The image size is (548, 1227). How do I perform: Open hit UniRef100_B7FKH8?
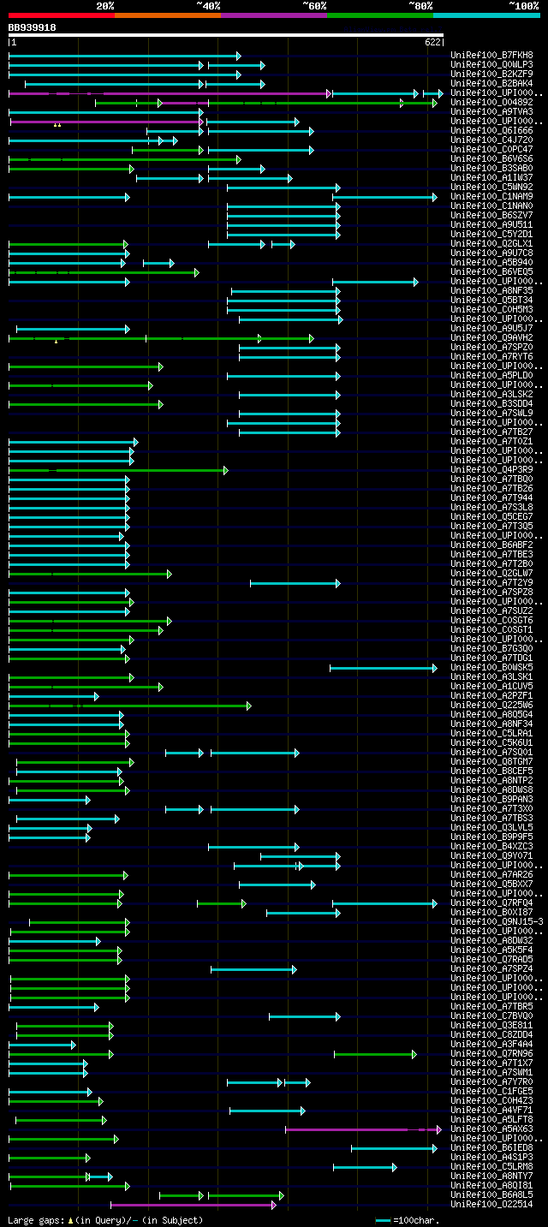pyautogui.click(x=491, y=56)
